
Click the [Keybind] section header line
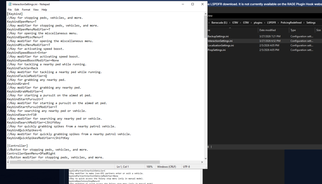click(x=15, y=14)
